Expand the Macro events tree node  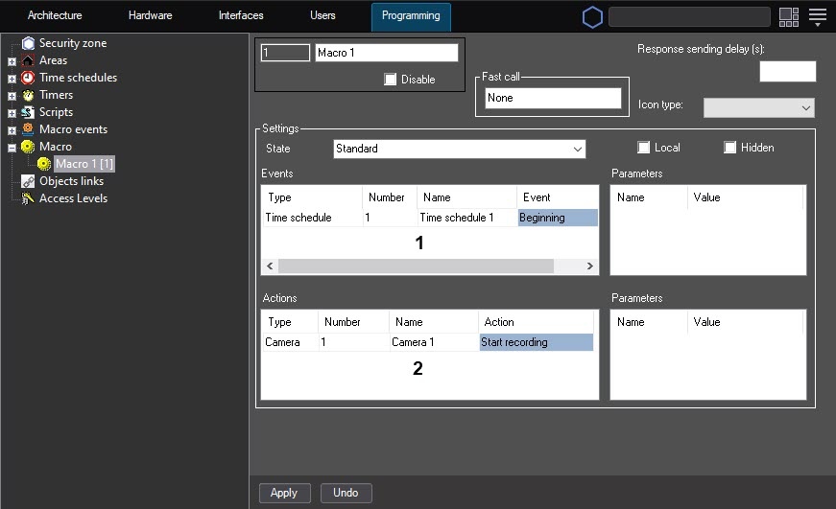click(x=12, y=130)
